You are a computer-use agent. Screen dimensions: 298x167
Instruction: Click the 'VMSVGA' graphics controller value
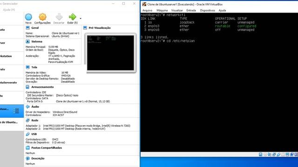66,76
